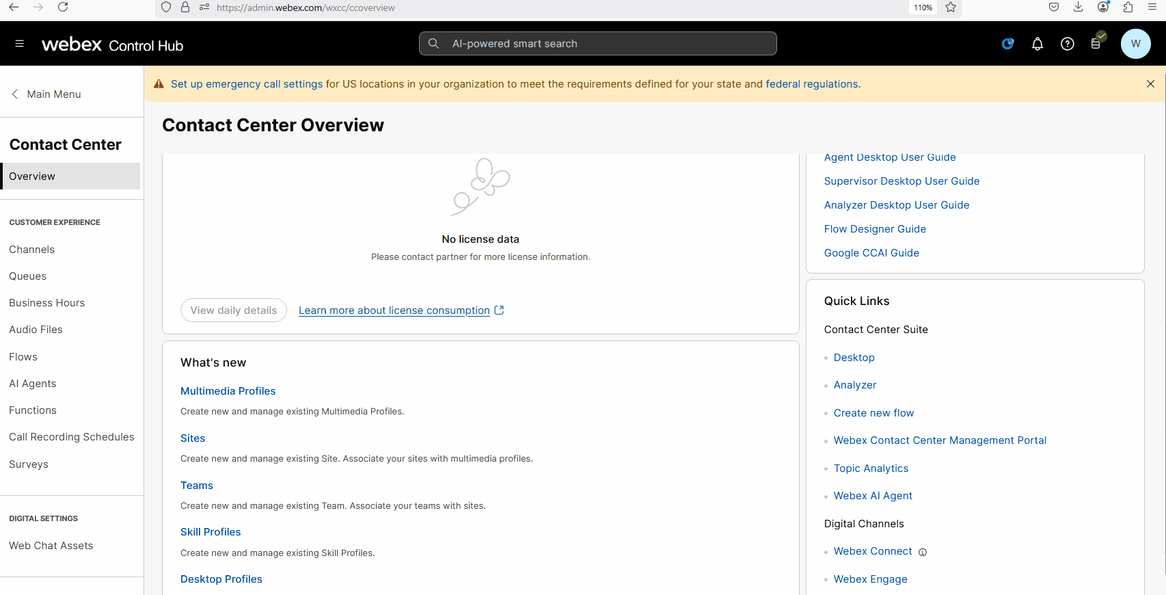The height and width of the screenshot is (595, 1166).
Task: Click the notifications bell icon
Action: pos(1037,44)
